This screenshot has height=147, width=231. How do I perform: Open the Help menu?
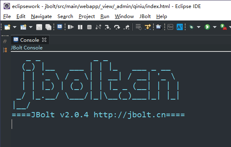click(161, 16)
